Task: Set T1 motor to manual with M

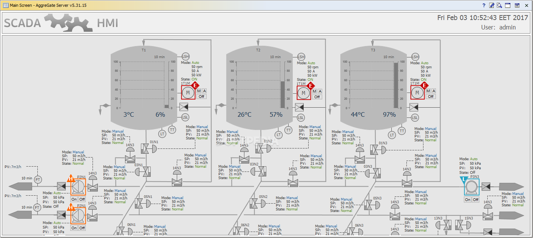Action: tap(199, 91)
